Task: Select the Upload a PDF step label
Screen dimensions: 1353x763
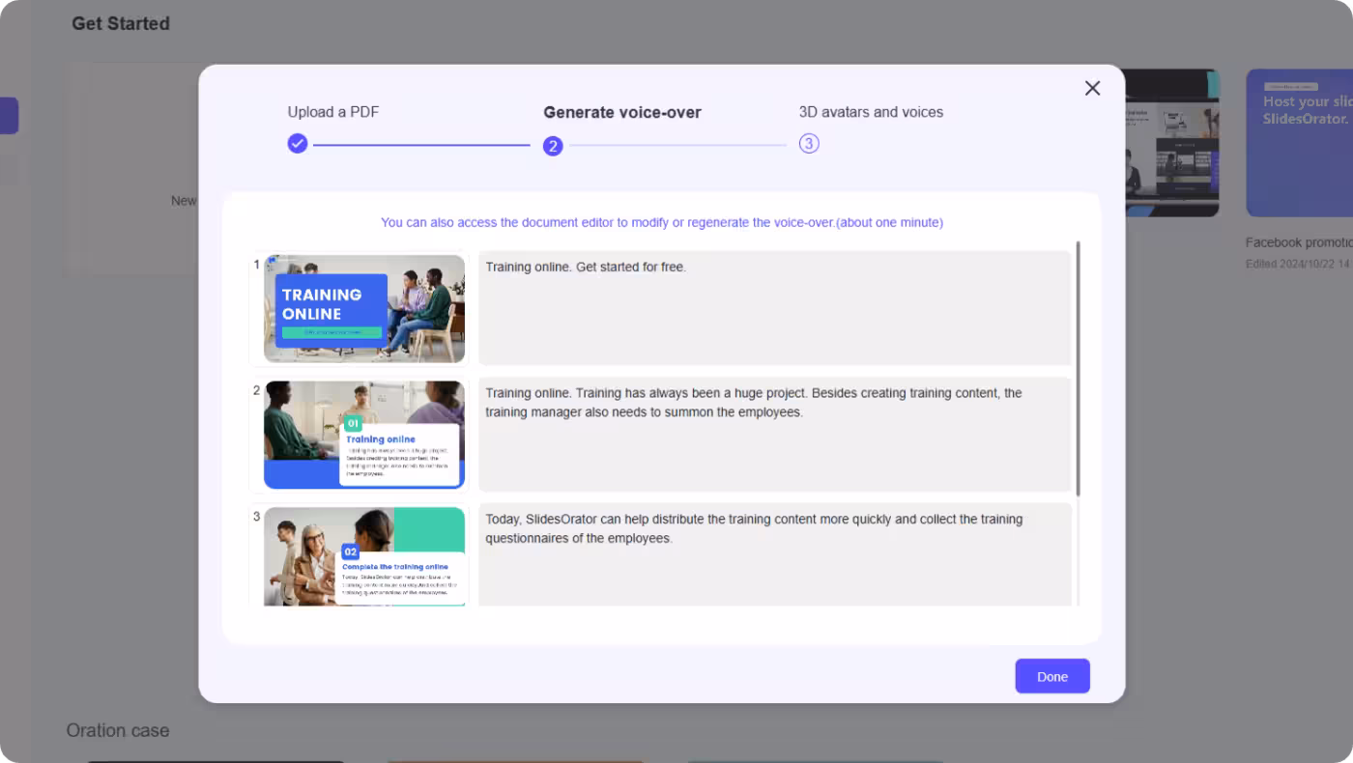Action: (333, 112)
